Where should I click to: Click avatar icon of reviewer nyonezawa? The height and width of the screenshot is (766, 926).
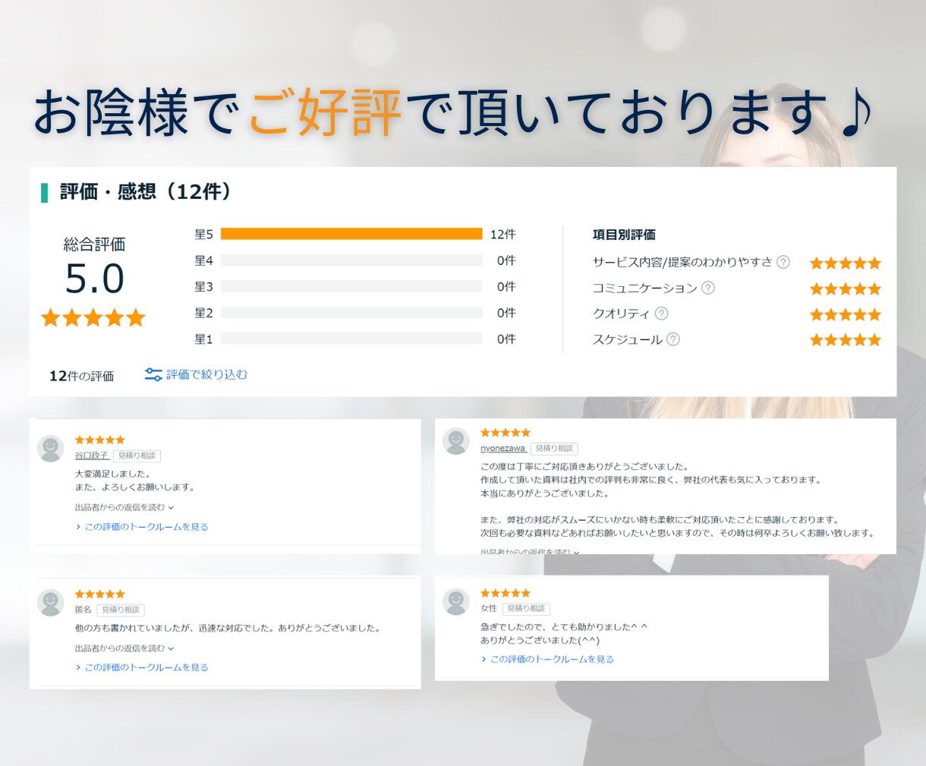coord(456,441)
